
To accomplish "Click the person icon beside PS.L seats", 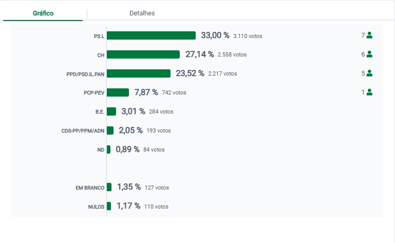I will [369, 35].
